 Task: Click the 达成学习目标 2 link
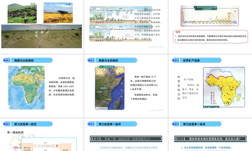[x=156, y=47]
